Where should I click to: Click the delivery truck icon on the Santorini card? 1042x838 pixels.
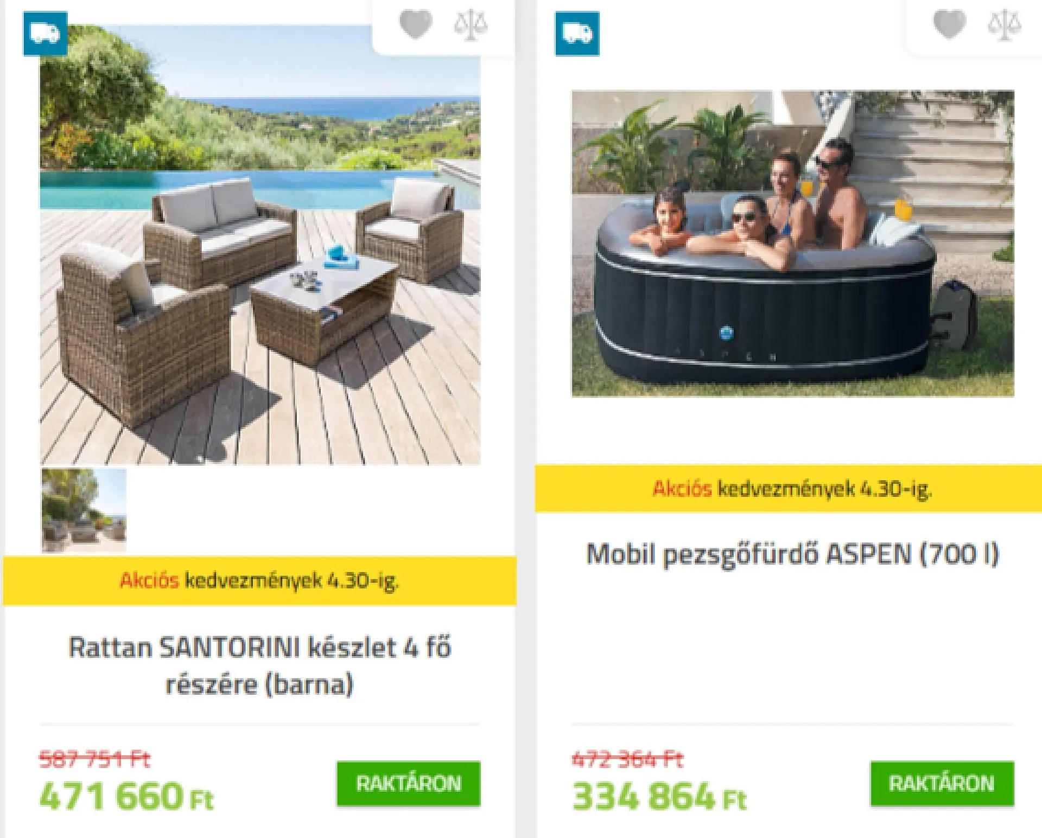pyautogui.click(x=45, y=34)
